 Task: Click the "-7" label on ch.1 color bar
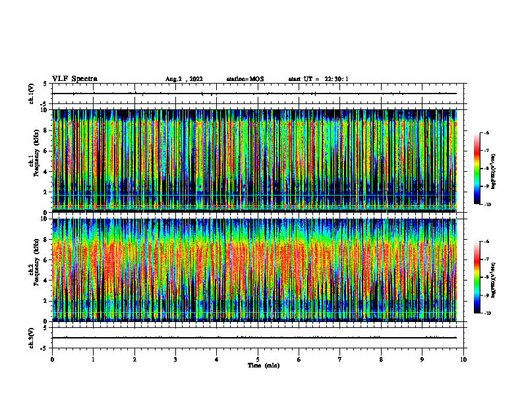(x=486, y=151)
